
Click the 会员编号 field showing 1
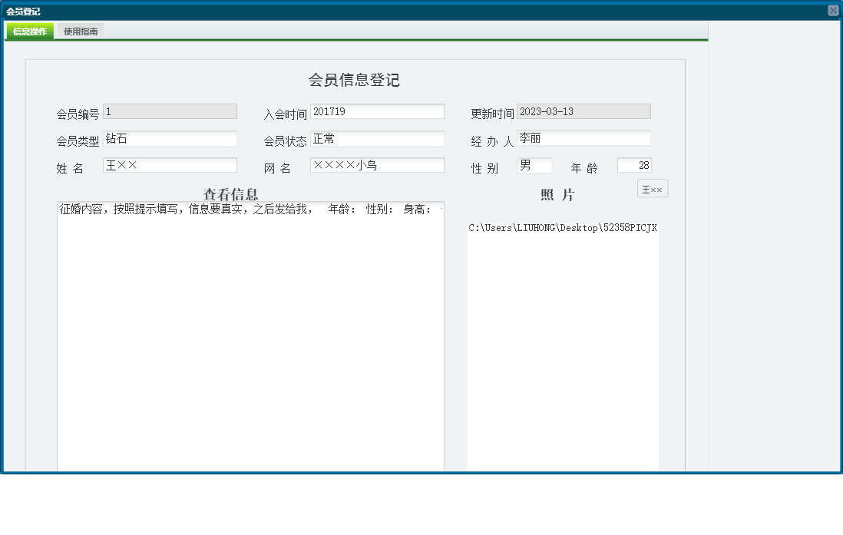click(x=169, y=111)
